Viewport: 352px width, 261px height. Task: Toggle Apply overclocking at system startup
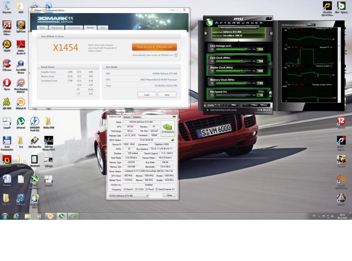pos(207,110)
